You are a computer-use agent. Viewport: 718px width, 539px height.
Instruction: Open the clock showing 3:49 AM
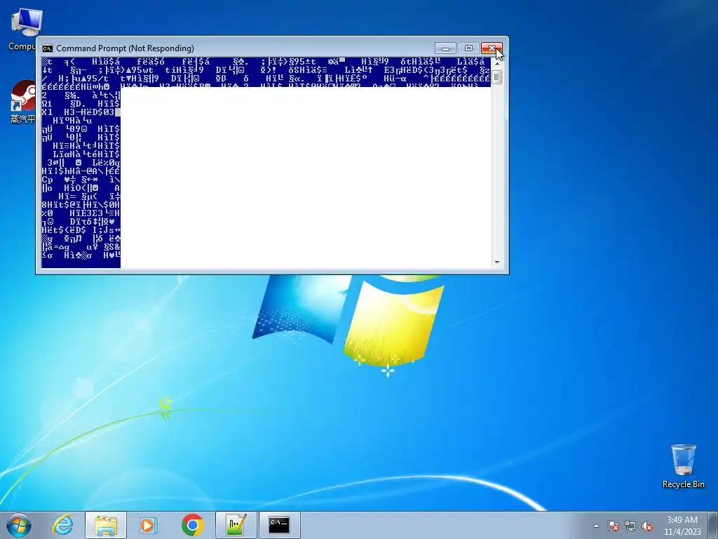tap(682, 526)
